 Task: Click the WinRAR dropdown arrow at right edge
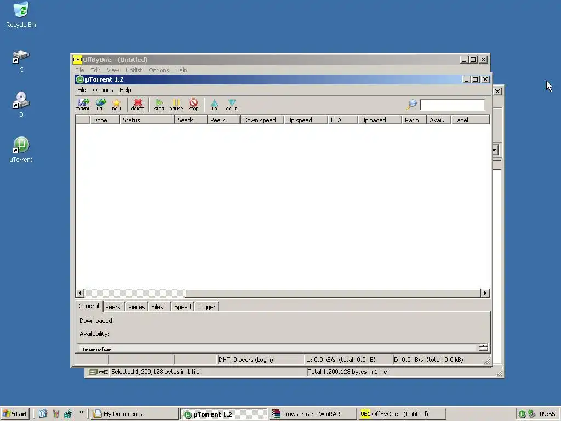[495, 150]
